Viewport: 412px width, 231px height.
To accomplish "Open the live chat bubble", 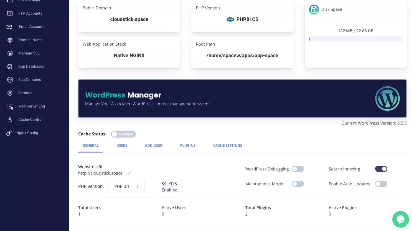I will pyautogui.click(x=400, y=219).
